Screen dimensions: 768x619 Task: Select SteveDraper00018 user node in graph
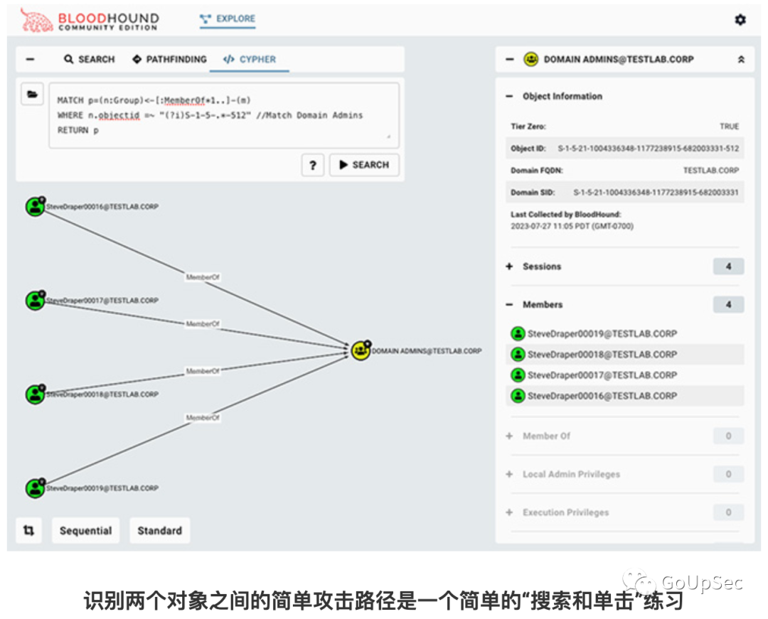[x=36, y=394]
